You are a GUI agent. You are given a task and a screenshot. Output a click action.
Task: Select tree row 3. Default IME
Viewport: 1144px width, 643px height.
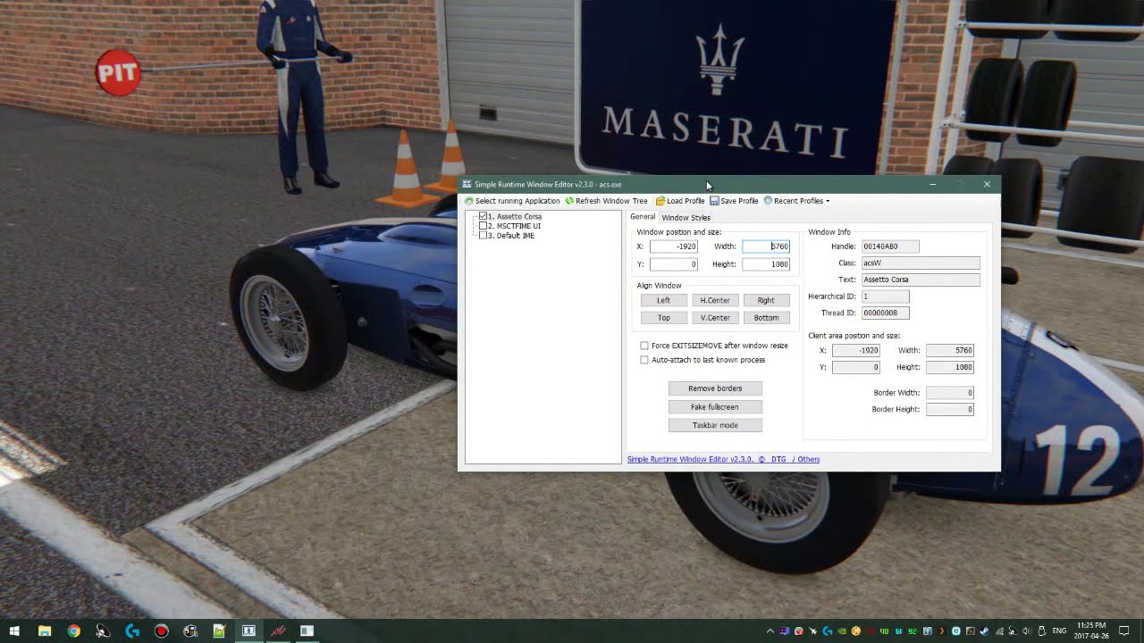(x=511, y=236)
